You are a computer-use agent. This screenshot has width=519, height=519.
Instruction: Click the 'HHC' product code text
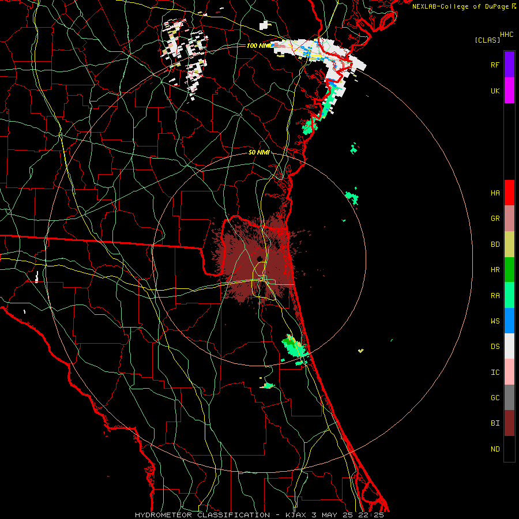click(507, 35)
